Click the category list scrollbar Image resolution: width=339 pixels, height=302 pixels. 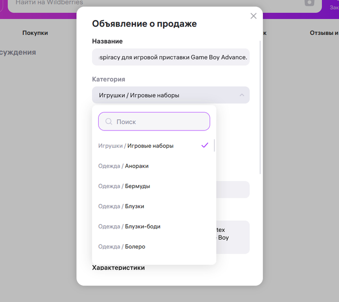214,146
